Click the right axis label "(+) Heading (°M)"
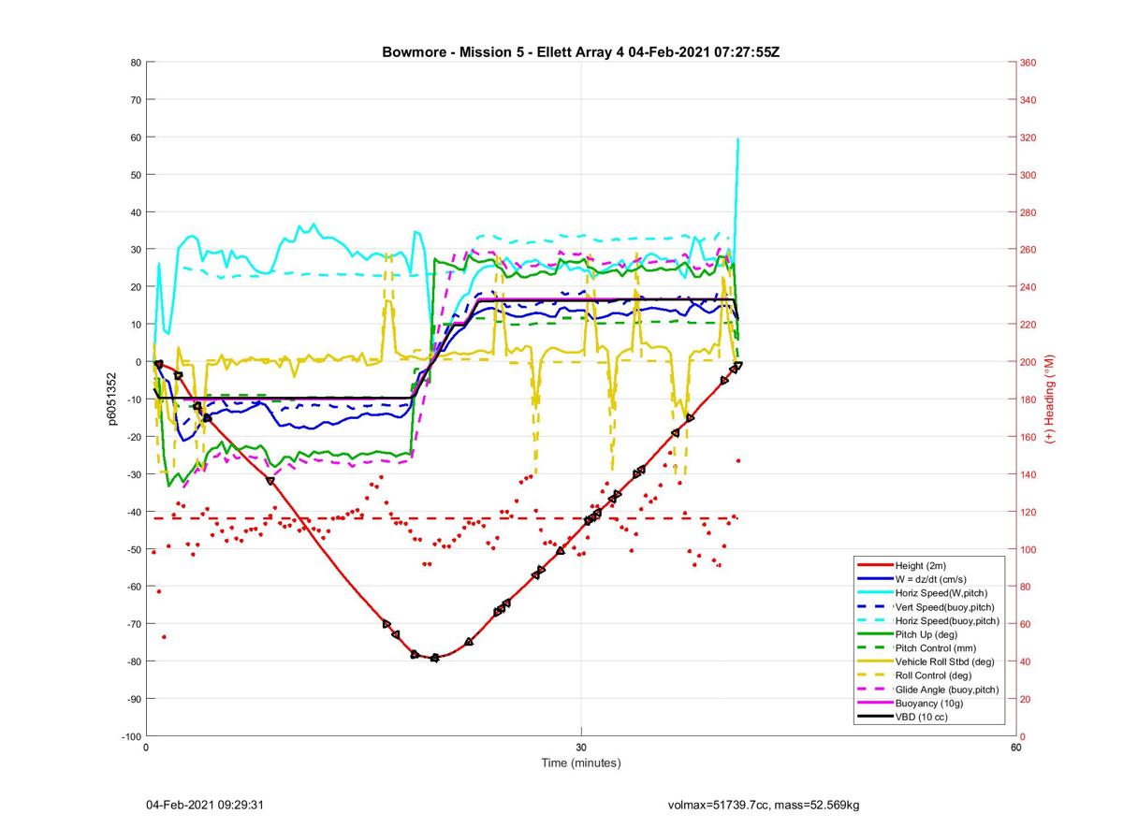The image size is (1123, 828). tap(1050, 399)
